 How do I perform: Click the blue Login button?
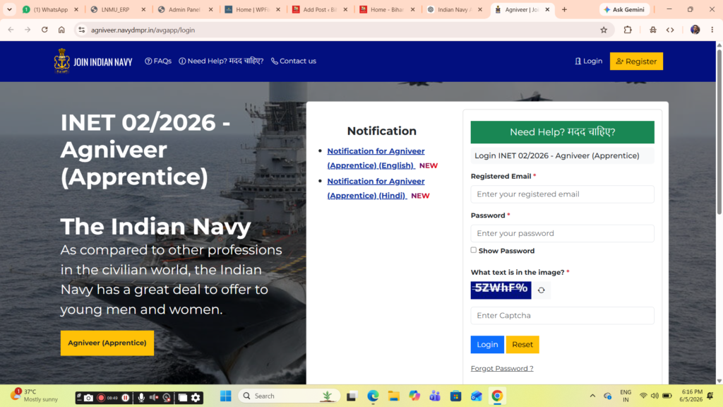[x=487, y=345]
